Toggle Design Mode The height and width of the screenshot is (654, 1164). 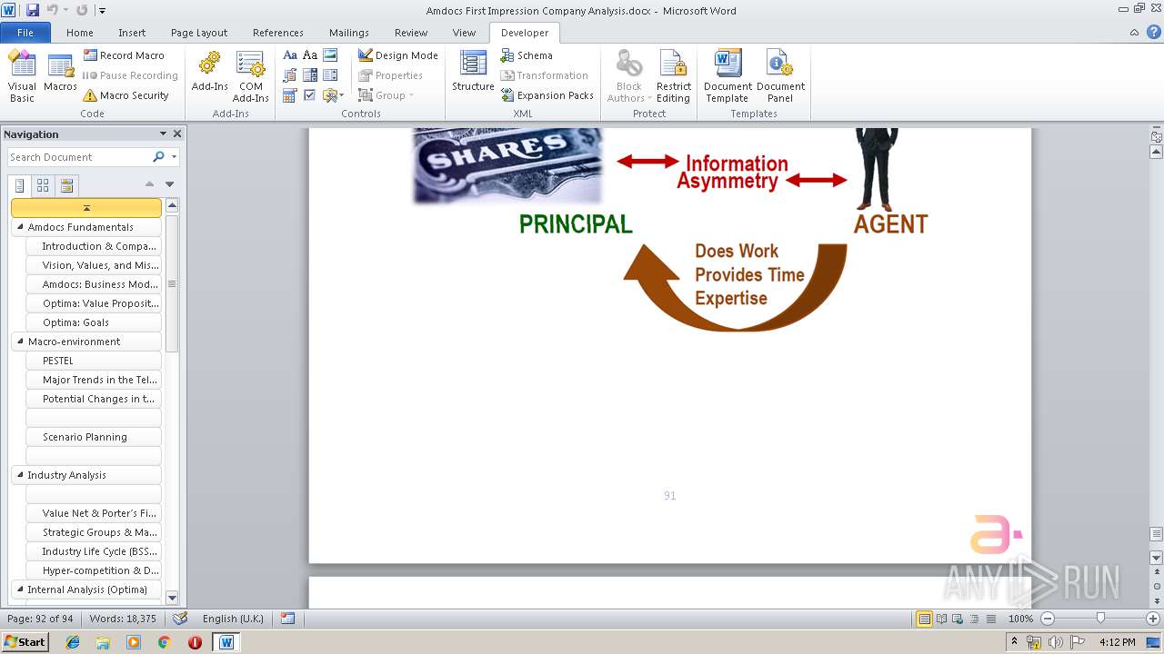398,55
